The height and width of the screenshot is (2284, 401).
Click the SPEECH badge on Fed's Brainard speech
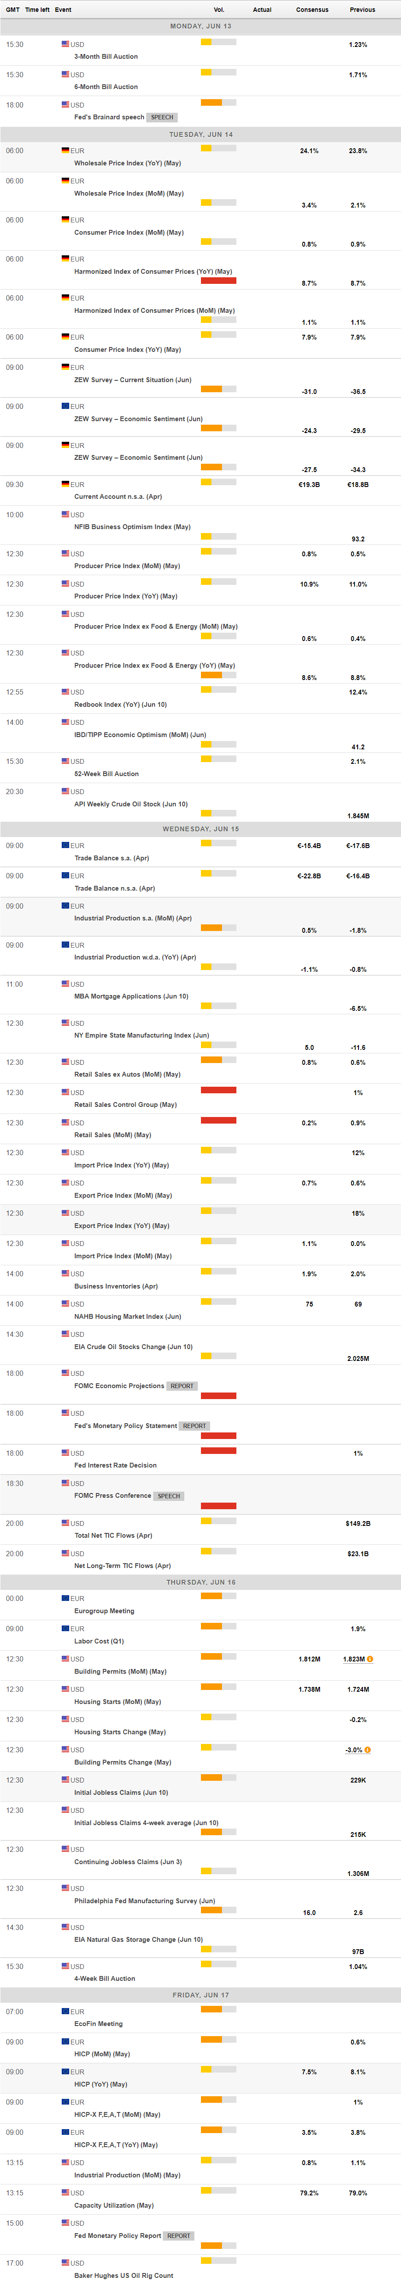pyautogui.click(x=162, y=117)
